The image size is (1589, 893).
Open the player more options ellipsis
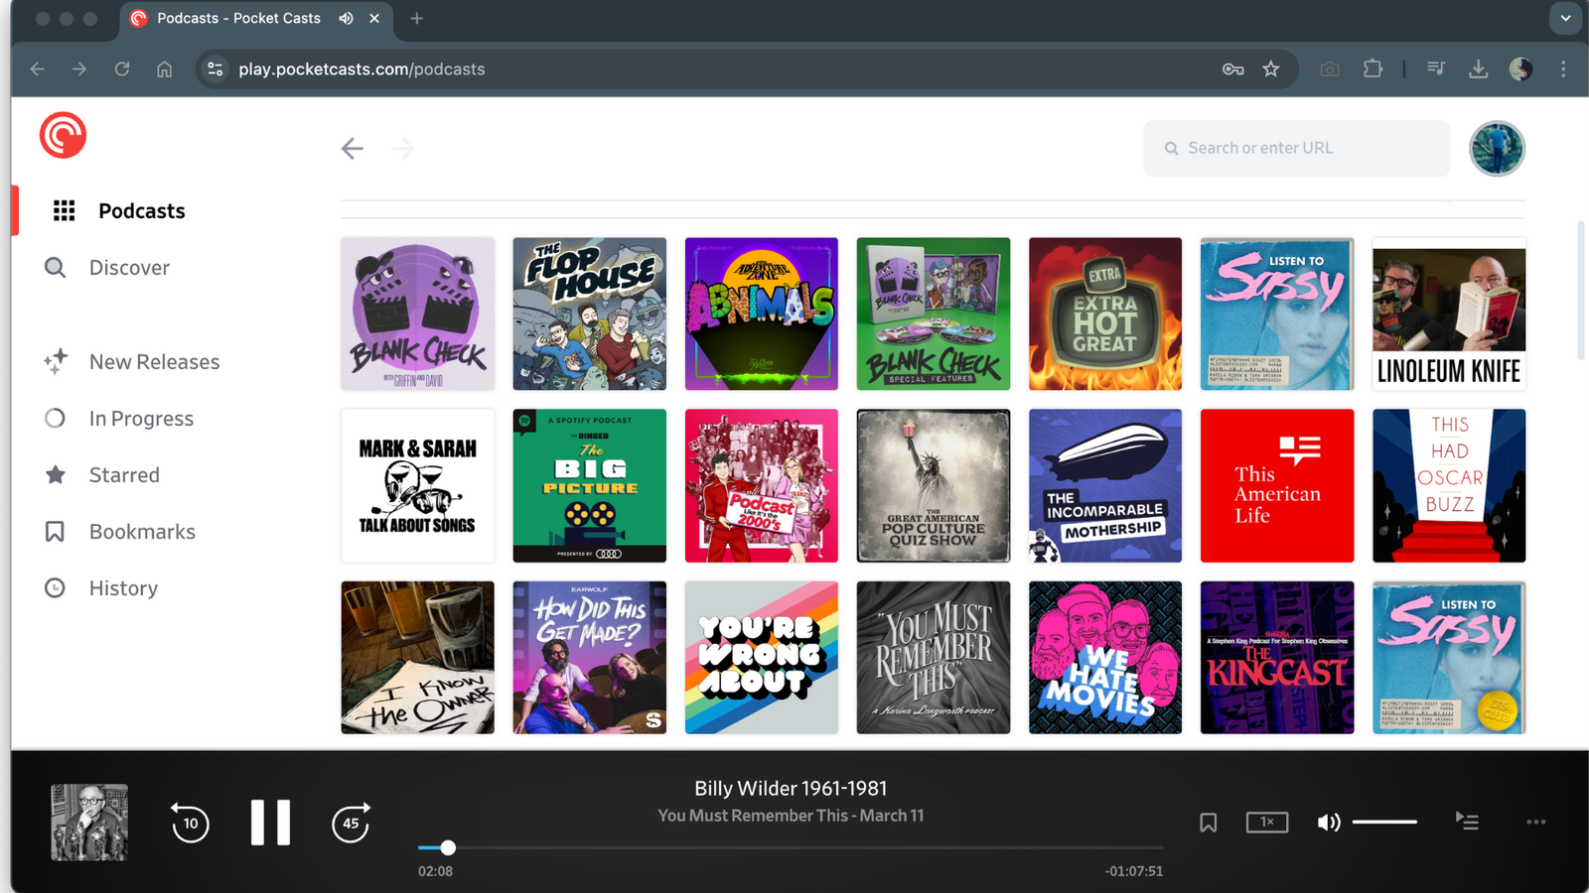(x=1536, y=822)
